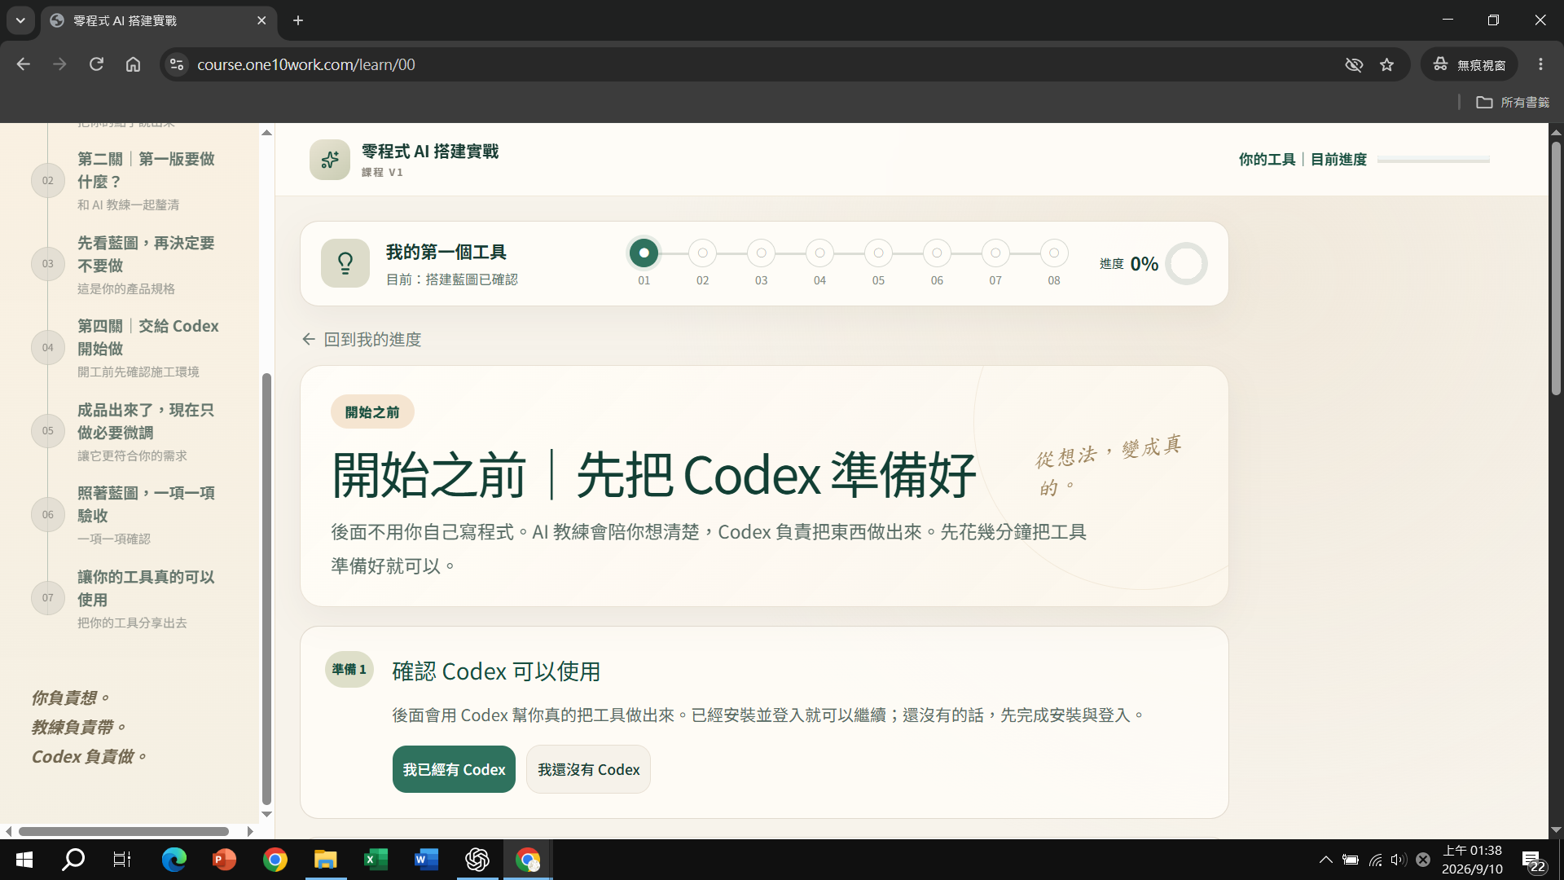Select progress step 04 circle

[819, 253]
